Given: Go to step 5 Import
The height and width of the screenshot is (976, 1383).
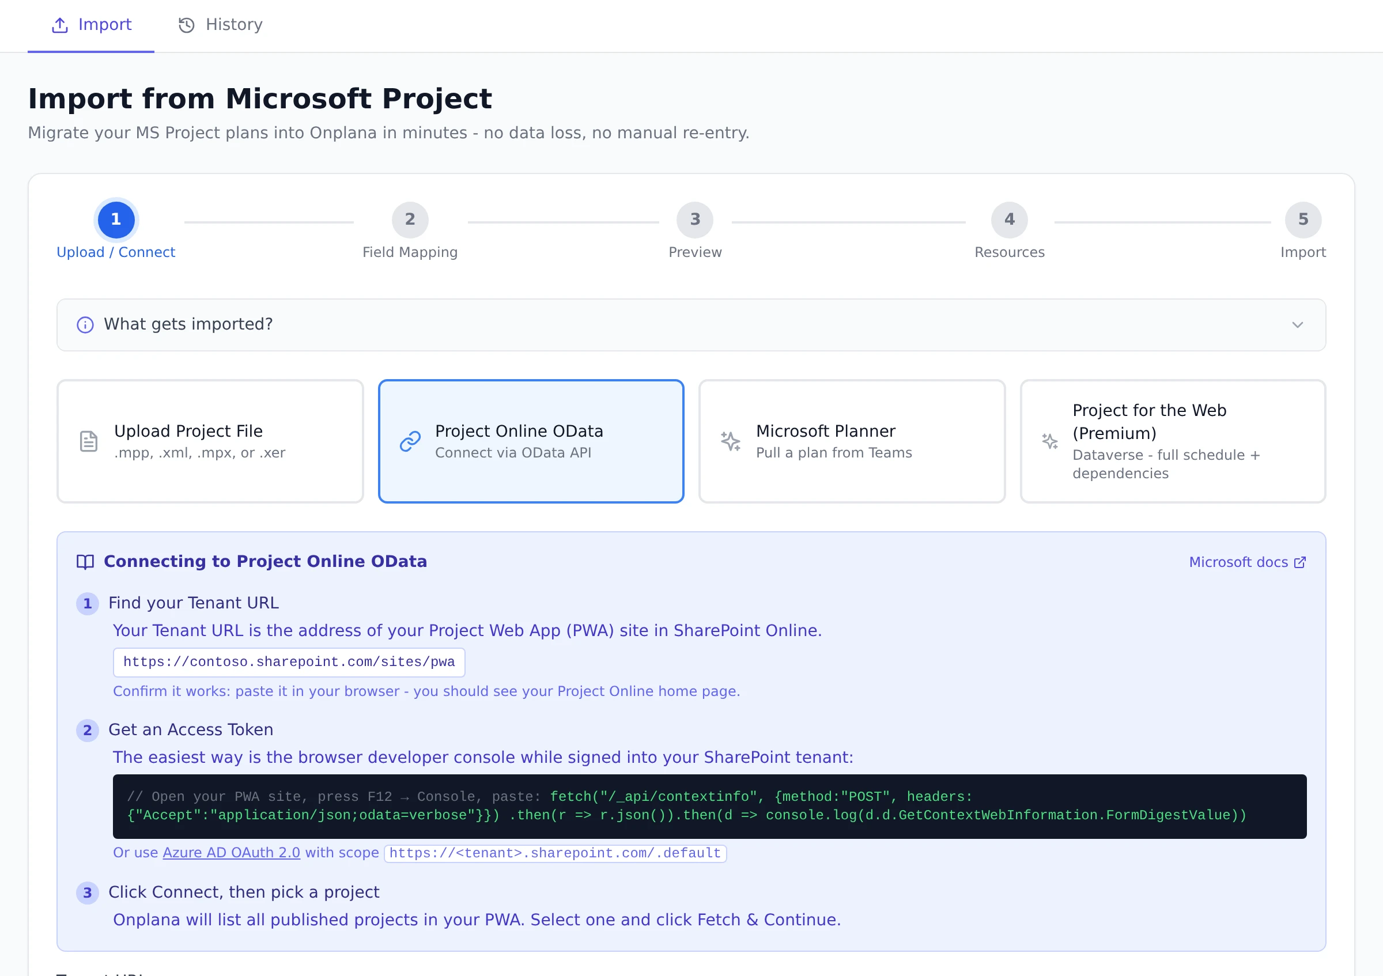Looking at the screenshot, I should coord(1302,220).
